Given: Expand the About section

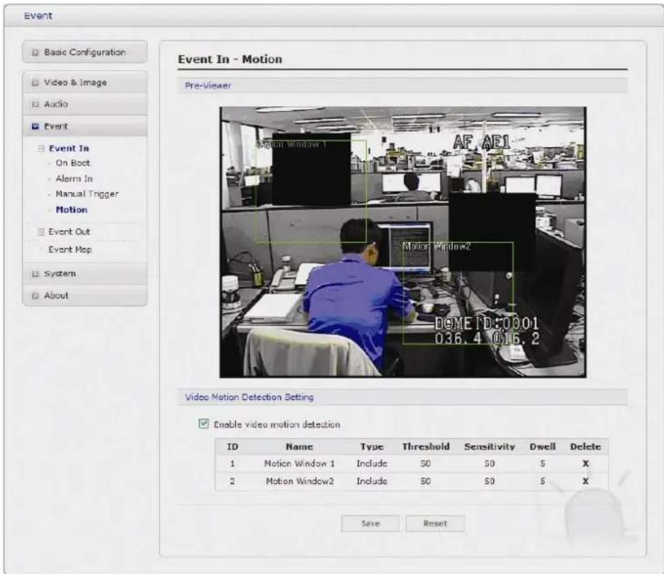Looking at the screenshot, I should 85,296.
